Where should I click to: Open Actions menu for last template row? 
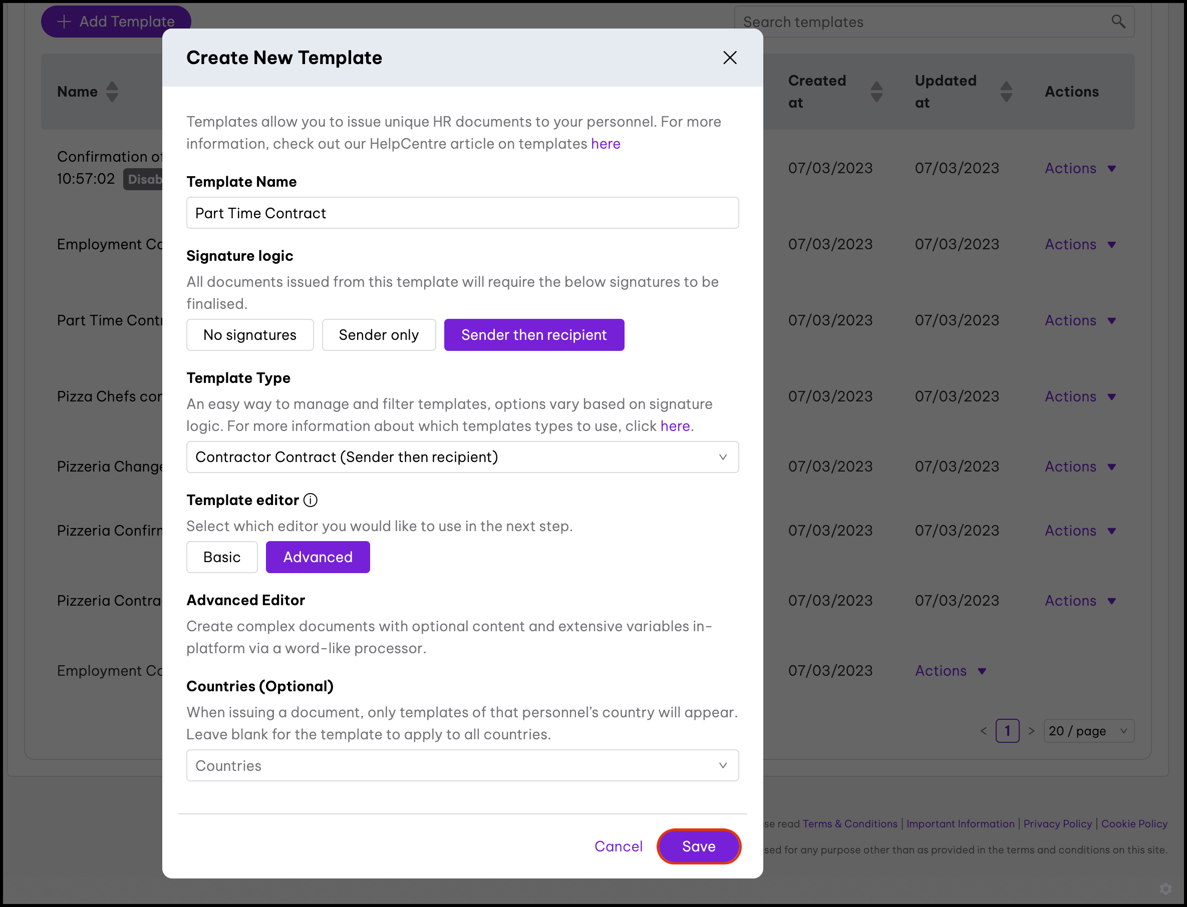951,671
